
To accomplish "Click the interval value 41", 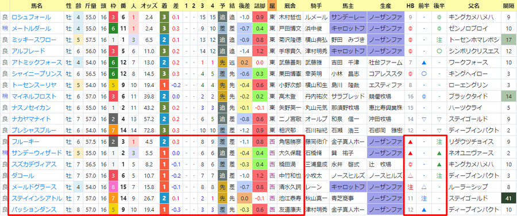I will (x=508, y=198).
